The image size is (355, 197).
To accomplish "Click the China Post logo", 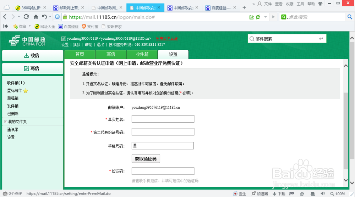I will pos(27,41).
